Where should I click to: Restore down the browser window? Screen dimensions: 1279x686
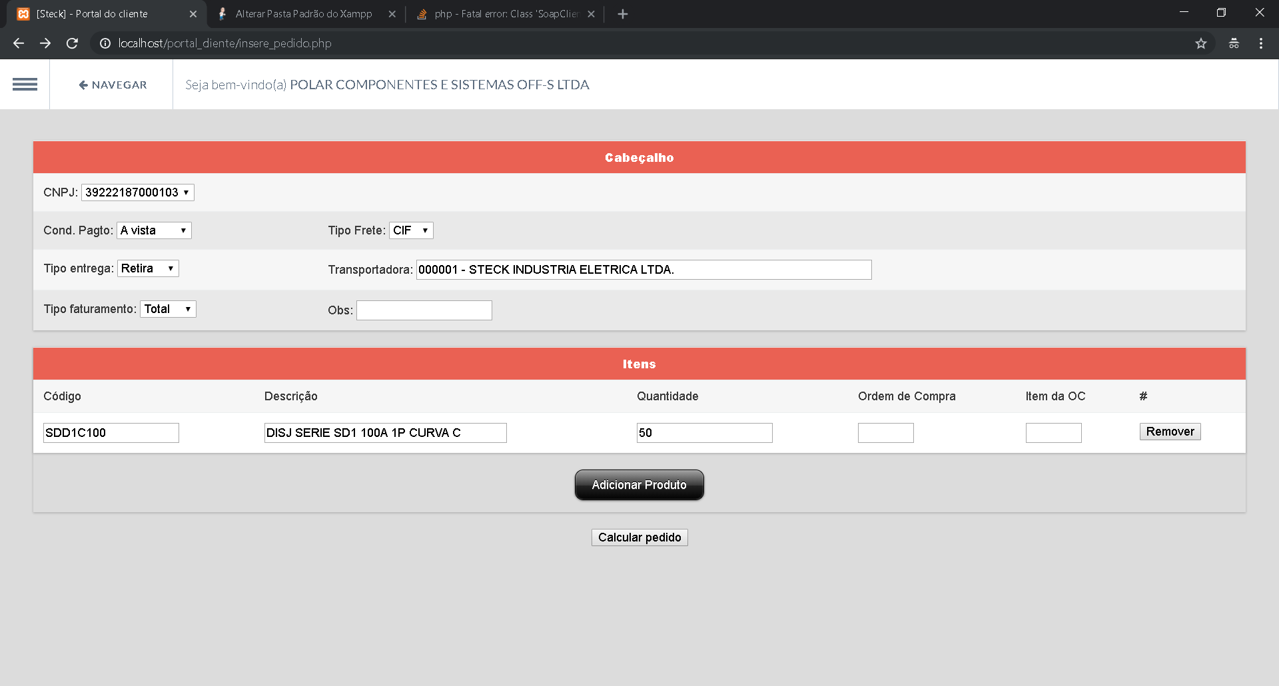[x=1221, y=12]
